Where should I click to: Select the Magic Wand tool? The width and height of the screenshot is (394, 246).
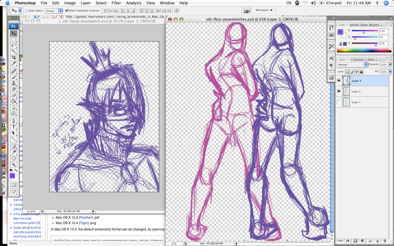point(13,52)
